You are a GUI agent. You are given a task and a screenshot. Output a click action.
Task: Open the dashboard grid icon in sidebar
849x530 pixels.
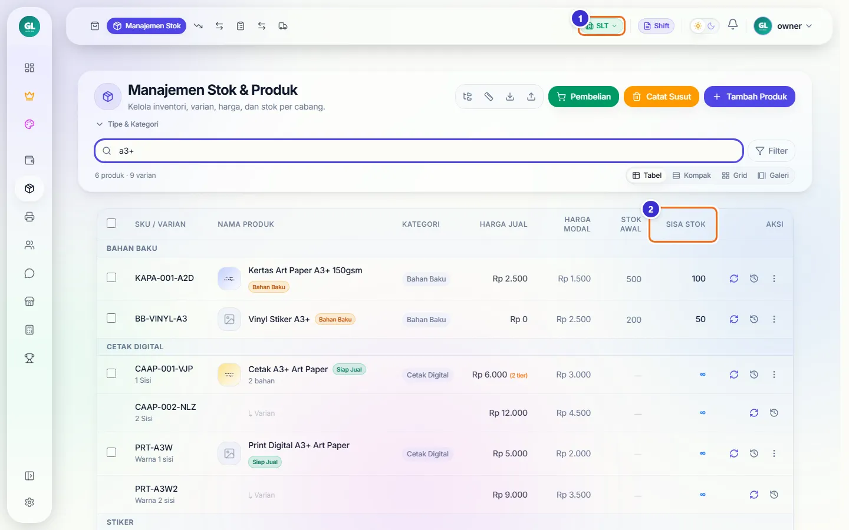[29, 68]
